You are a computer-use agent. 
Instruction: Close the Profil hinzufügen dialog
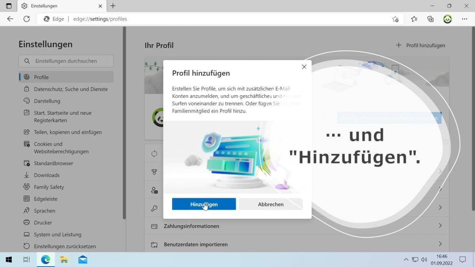coord(304,67)
